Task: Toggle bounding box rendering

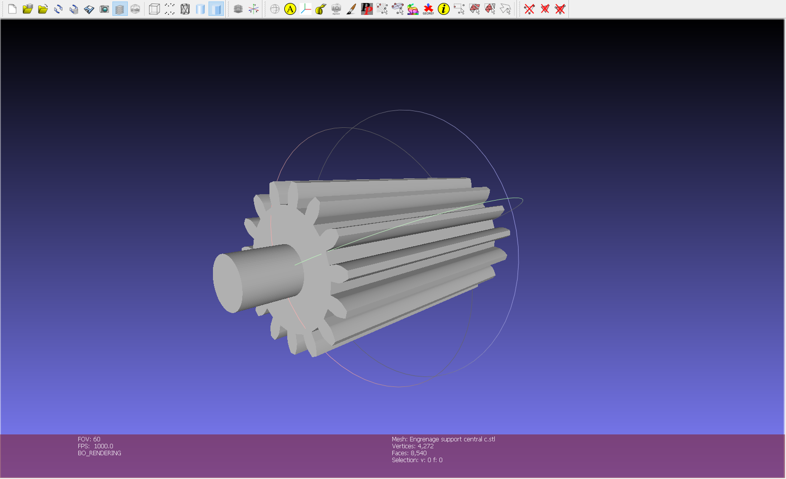Action: pyautogui.click(x=155, y=9)
